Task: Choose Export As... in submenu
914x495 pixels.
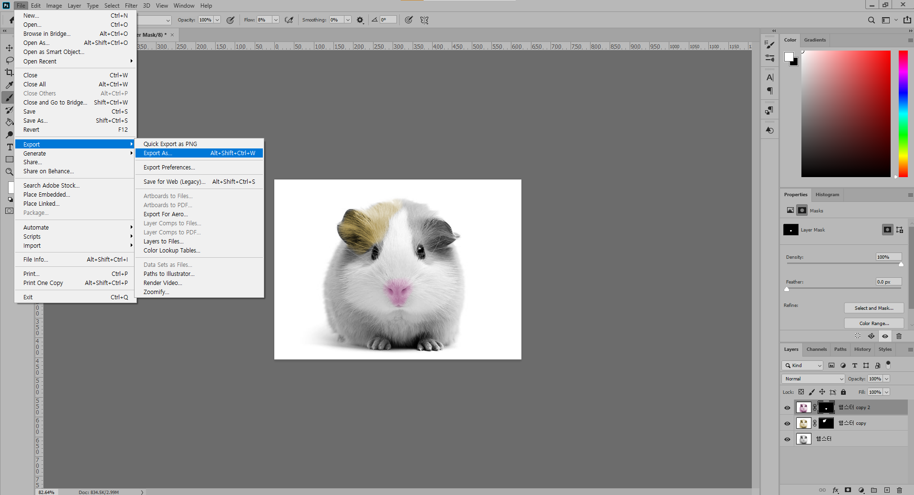Action: tap(199, 153)
